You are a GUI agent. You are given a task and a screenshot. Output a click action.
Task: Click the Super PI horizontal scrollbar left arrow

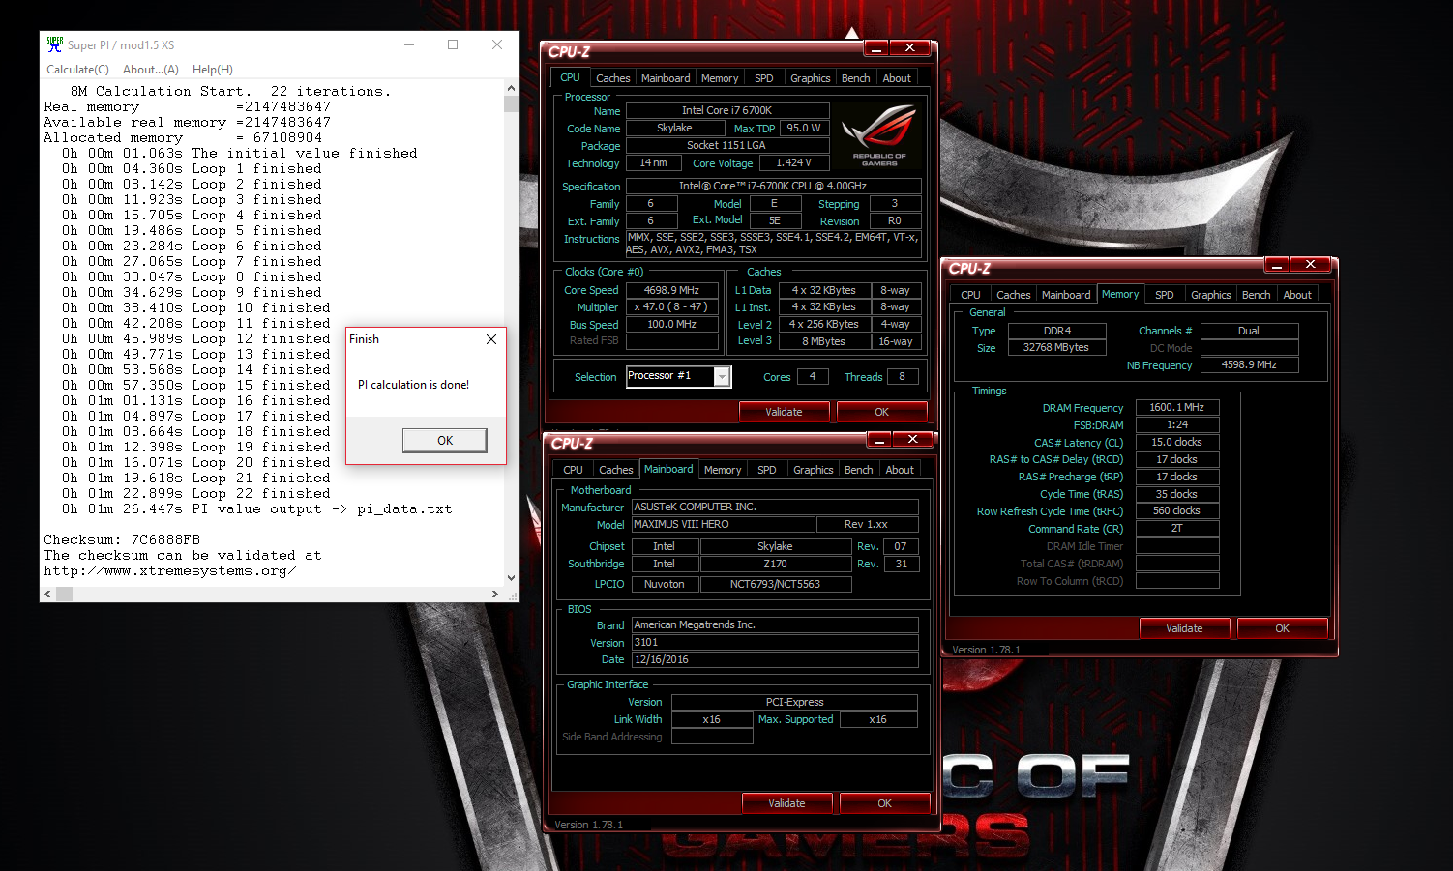click(x=47, y=594)
